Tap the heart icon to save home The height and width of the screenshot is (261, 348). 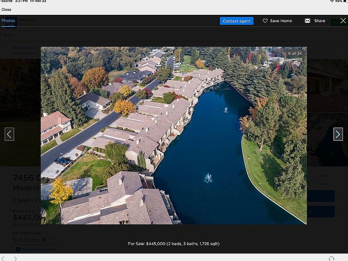point(265,21)
